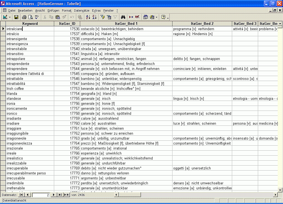Open Help with the question mark icon
This screenshot has height=204, width=283.
[163, 17]
